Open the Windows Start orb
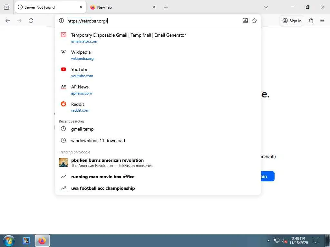 [9, 241]
